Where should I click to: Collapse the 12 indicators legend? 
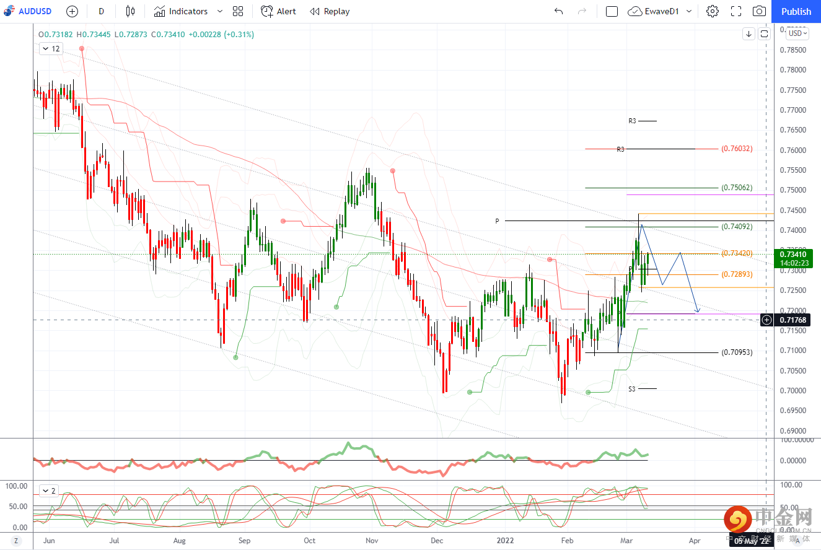[x=51, y=48]
